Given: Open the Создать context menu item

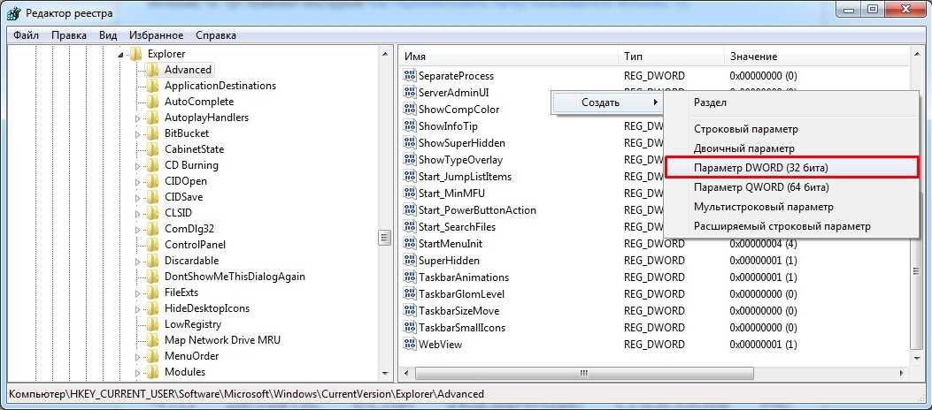Looking at the screenshot, I should click(x=607, y=102).
